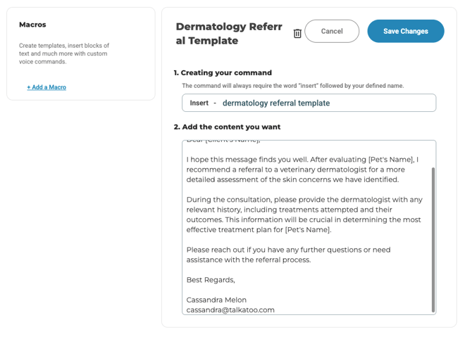Open the Add a Macro link
Screen dimensions: 472x339
46,87
